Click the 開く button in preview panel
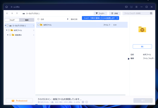Screen dimensions: 158x108 tap(142, 46)
